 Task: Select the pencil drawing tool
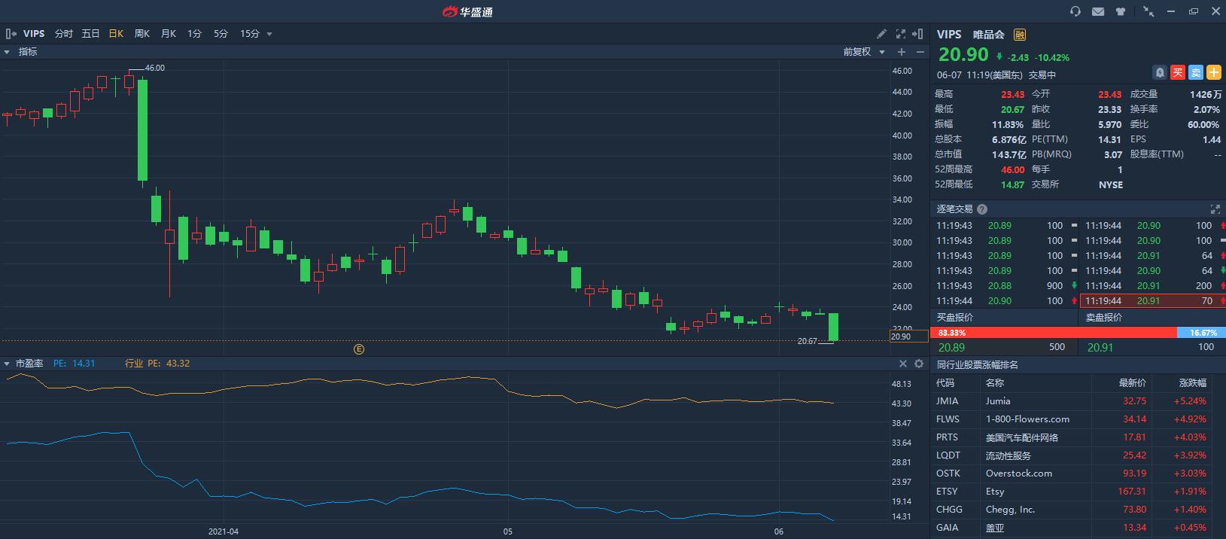(x=882, y=34)
